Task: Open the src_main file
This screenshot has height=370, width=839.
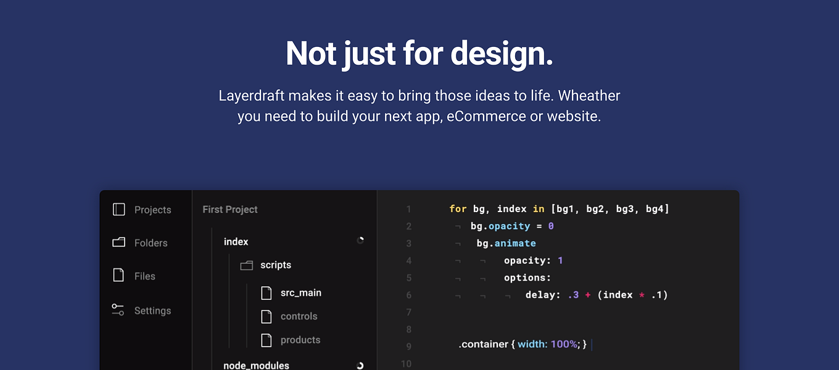Action: tap(300, 293)
